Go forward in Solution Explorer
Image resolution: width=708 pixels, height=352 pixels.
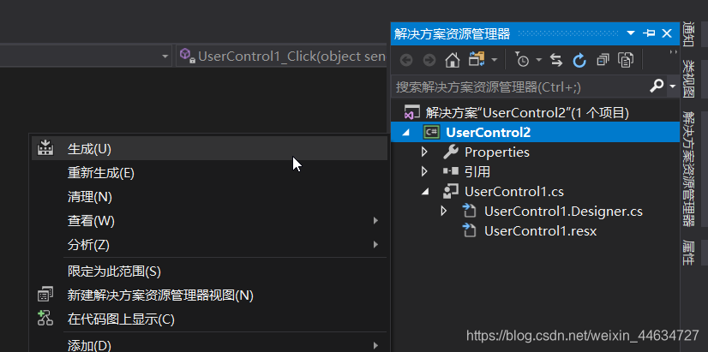point(429,60)
